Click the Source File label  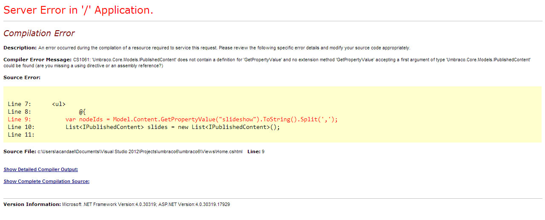coord(20,151)
